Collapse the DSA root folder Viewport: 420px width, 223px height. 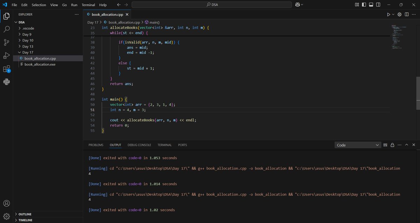48,22
